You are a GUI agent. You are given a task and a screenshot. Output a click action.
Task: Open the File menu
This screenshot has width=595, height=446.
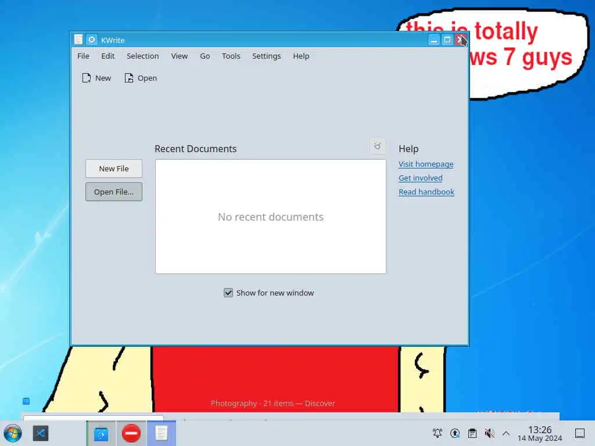point(83,56)
